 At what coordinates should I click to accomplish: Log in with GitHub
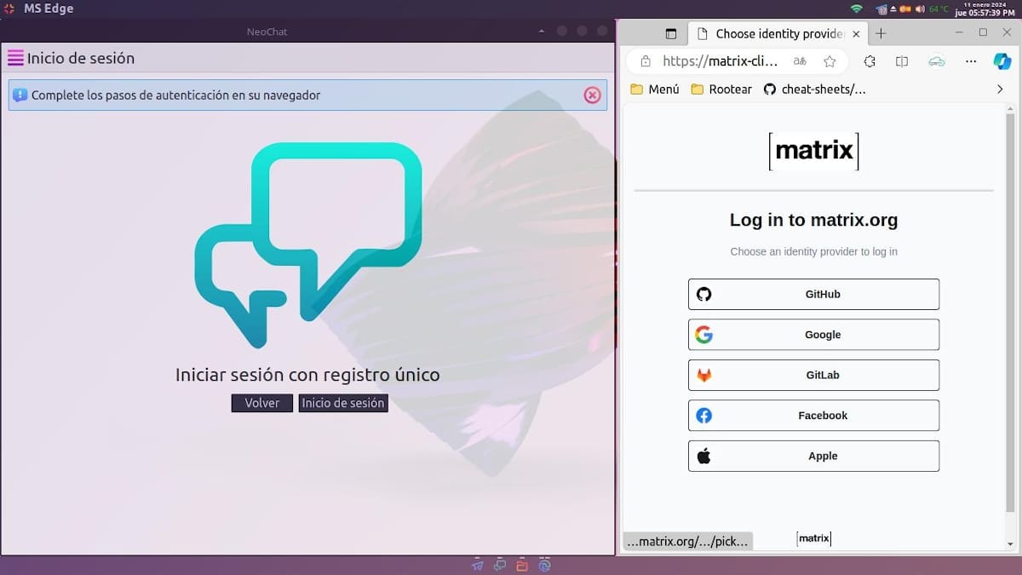tap(813, 294)
